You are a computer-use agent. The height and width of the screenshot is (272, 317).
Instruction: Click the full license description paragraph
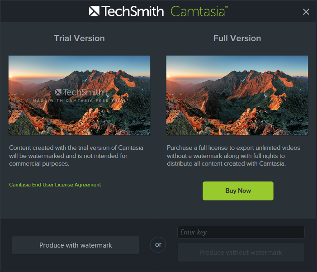click(x=233, y=156)
